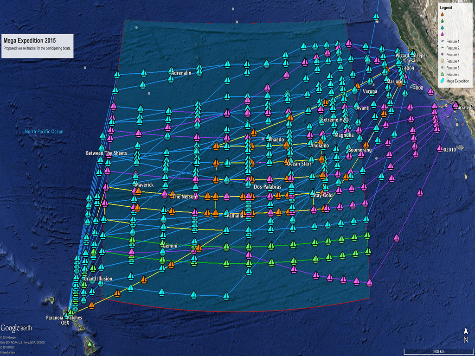Click the north arrow compass
Image resolution: width=475 pixels, height=356 pixels.
465,334
